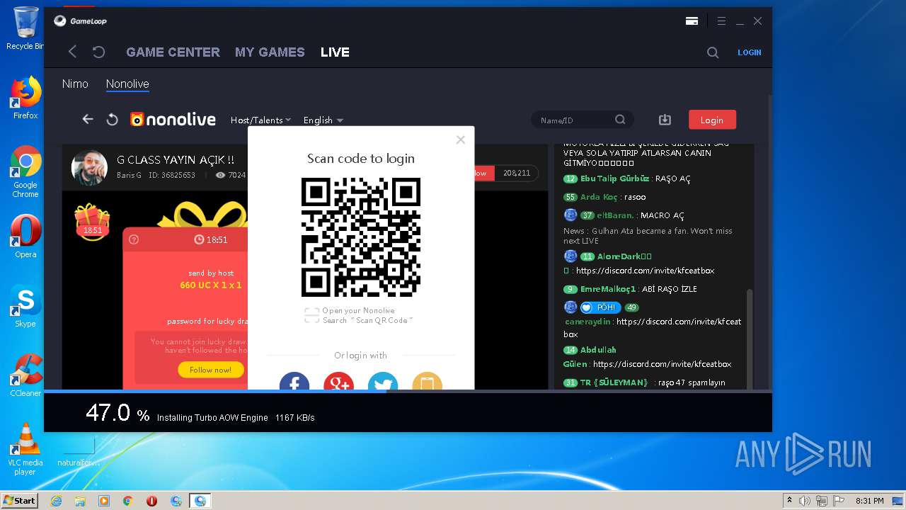Open Internet Explorer in taskbar
The width and height of the screenshot is (906, 510).
[x=56, y=501]
